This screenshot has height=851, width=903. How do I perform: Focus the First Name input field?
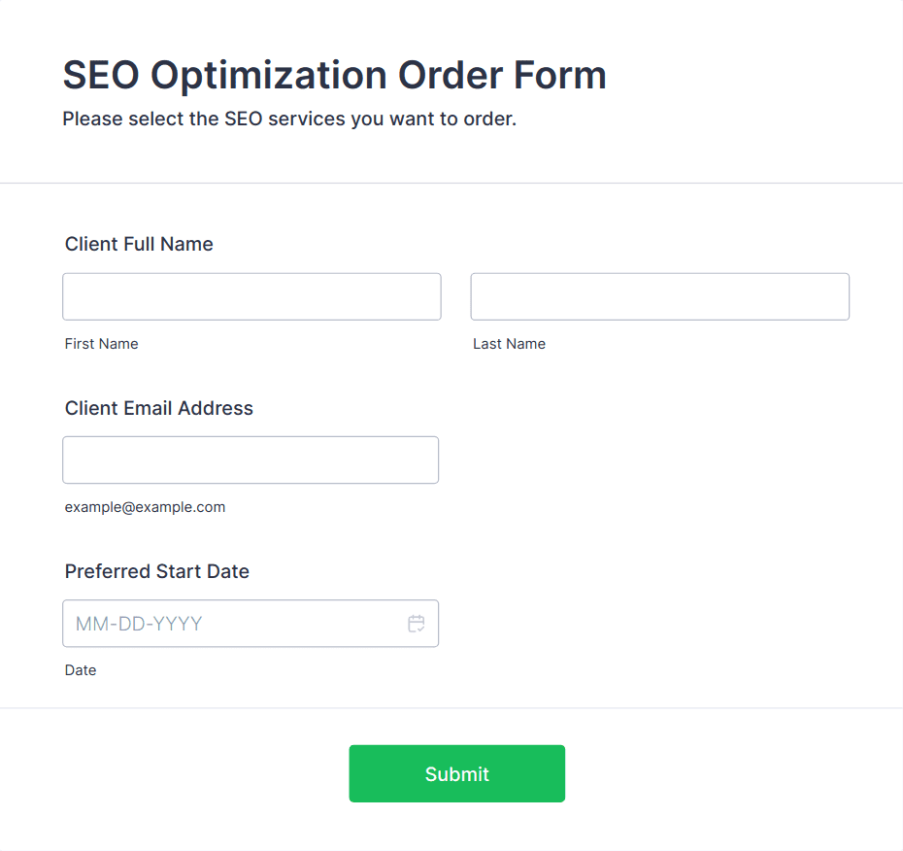[251, 296]
